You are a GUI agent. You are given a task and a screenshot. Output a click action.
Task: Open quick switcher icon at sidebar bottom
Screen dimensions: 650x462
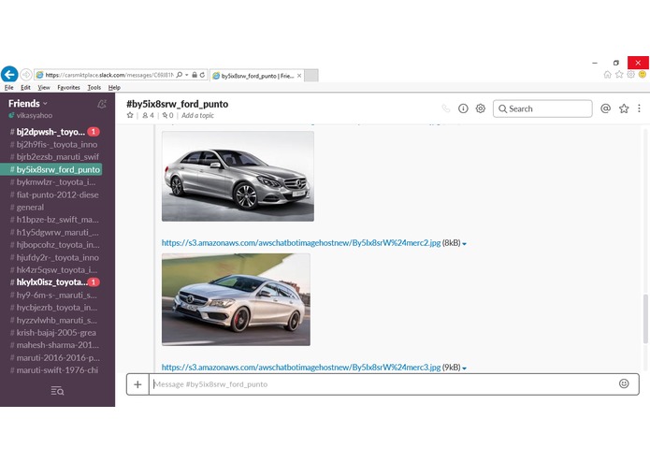(x=57, y=391)
